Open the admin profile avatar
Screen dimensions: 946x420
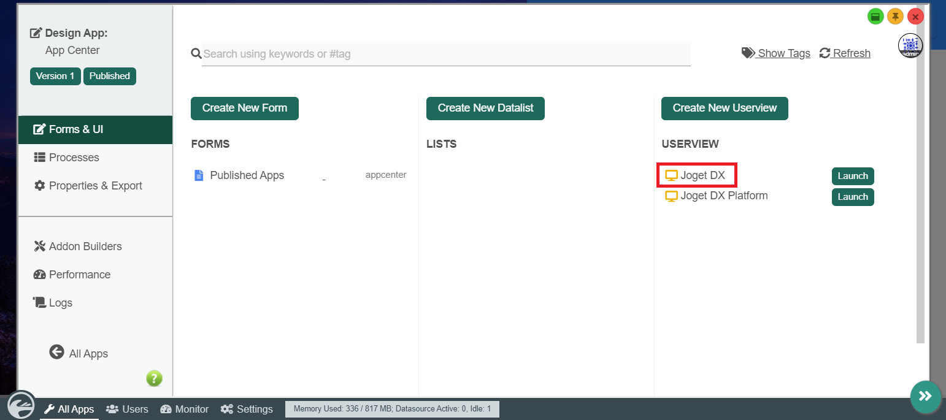click(910, 46)
